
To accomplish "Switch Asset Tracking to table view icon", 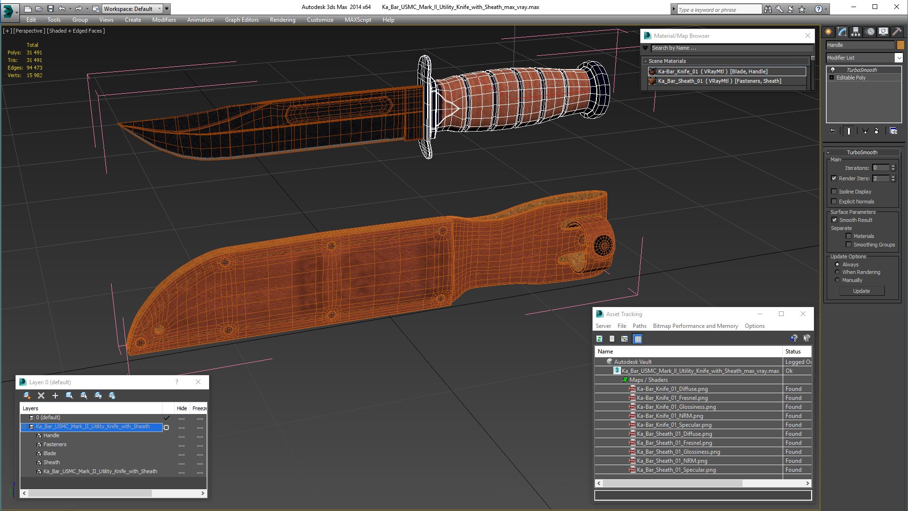I will (638, 339).
